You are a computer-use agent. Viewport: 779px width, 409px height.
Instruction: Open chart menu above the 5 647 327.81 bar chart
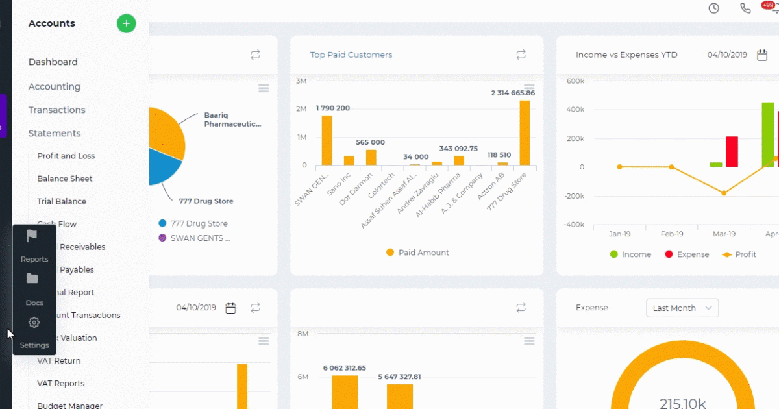pyautogui.click(x=529, y=341)
